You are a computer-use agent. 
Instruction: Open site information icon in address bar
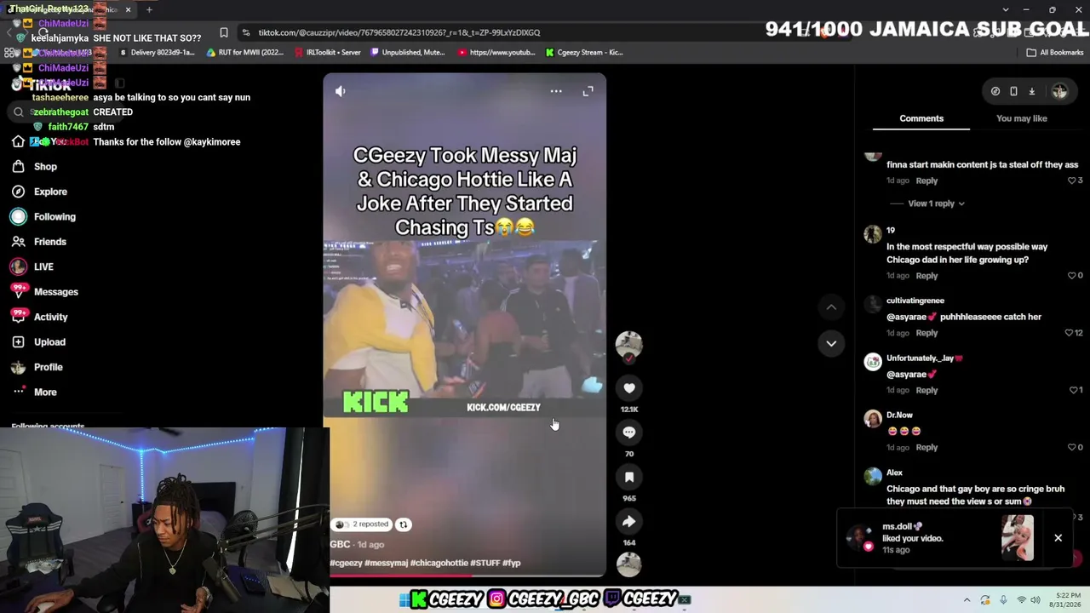tap(246, 32)
